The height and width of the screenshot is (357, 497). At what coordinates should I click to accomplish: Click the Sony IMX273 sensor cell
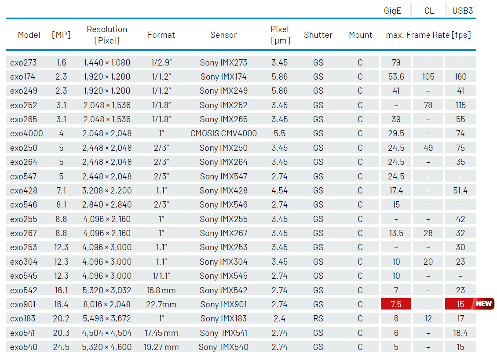(223, 62)
